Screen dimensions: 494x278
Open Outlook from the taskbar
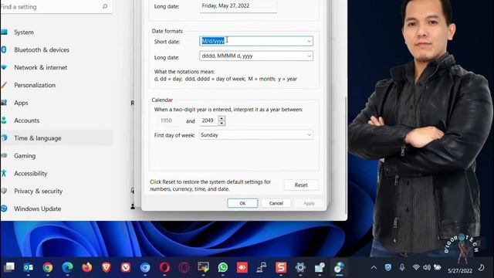tap(29, 267)
